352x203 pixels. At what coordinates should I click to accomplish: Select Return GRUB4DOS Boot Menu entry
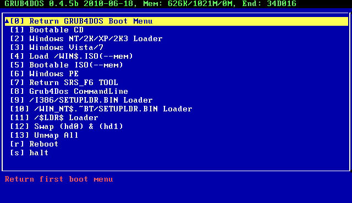point(177,21)
